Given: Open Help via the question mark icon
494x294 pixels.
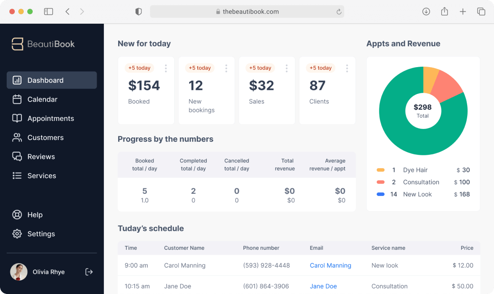Looking at the screenshot, I should (x=17, y=215).
